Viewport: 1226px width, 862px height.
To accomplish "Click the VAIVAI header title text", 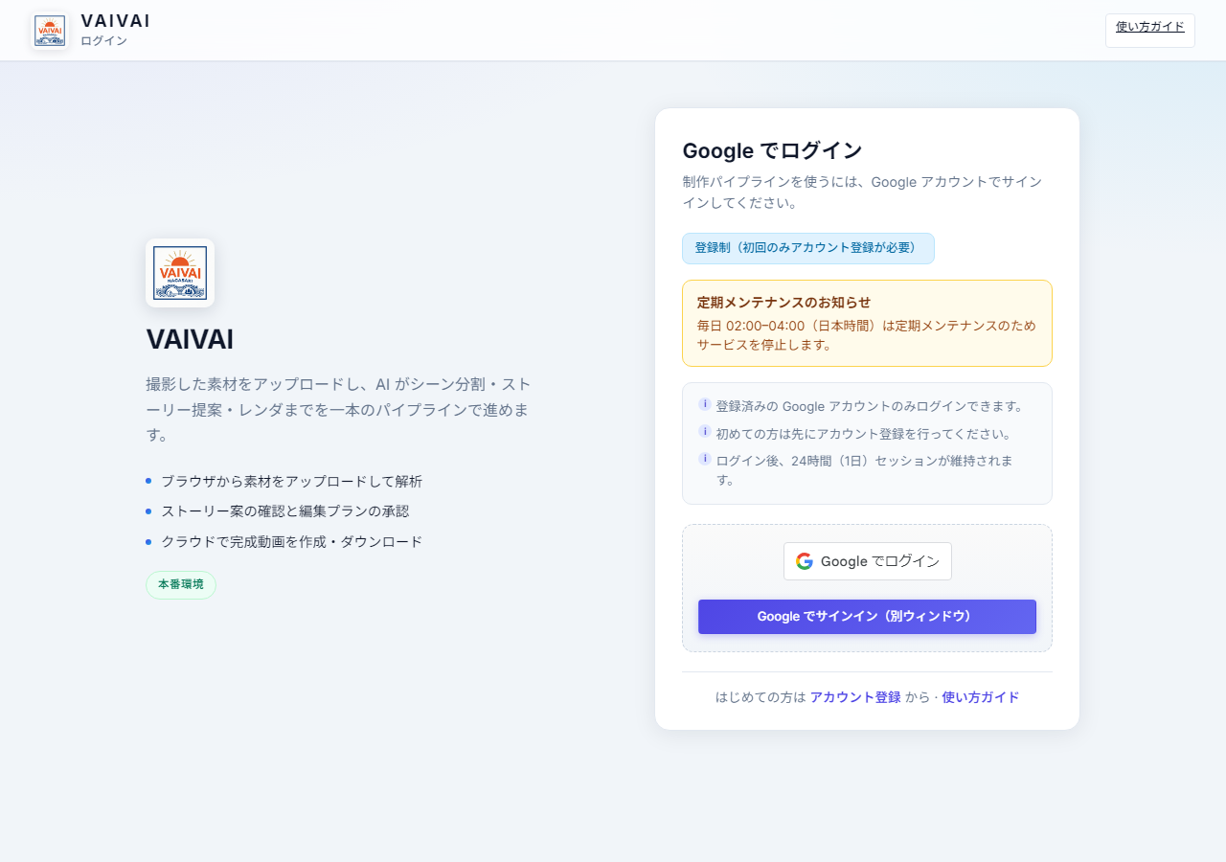I will [x=116, y=21].
